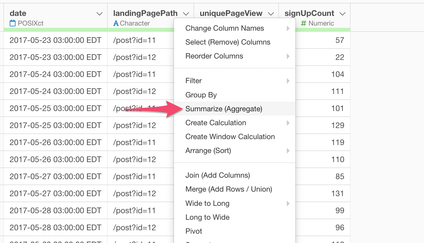Click the Character type 'A' icon

click(116, 23)
